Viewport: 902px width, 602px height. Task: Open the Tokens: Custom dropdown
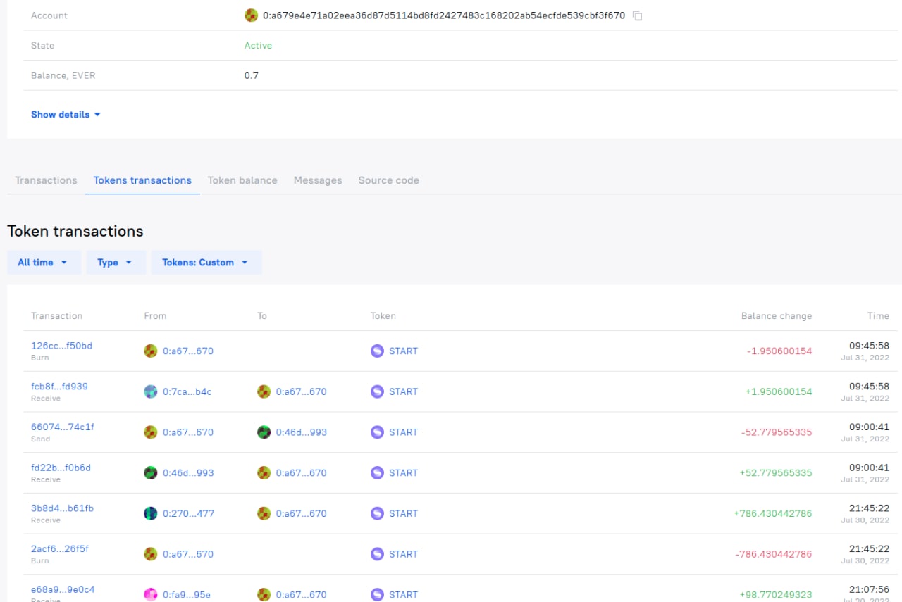[x=206, y=263]
